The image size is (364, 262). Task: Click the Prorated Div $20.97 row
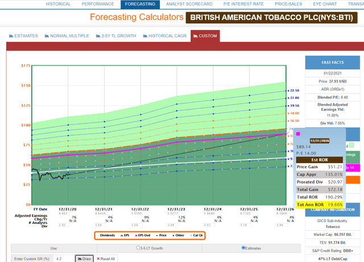tap(320, 182)
